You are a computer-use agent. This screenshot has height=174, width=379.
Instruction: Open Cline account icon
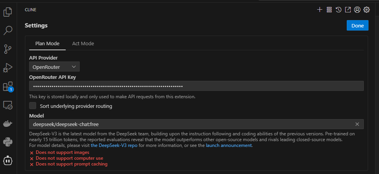[x=357, y=10]
